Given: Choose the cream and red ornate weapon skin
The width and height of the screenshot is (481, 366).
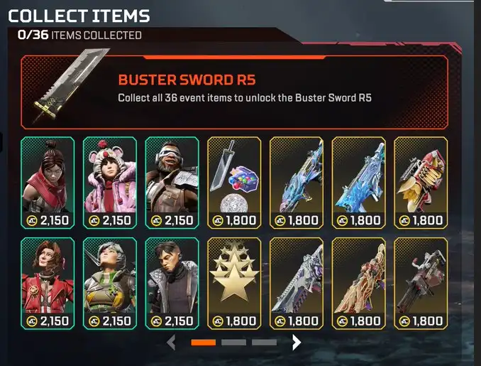Looking at the screenshot, I should pos(359,284).
